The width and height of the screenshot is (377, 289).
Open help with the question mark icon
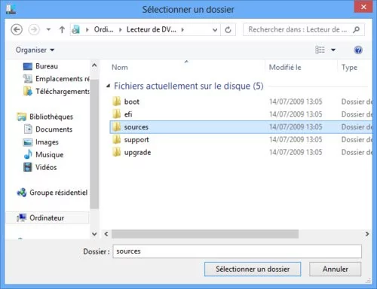[x=358, y=50]
